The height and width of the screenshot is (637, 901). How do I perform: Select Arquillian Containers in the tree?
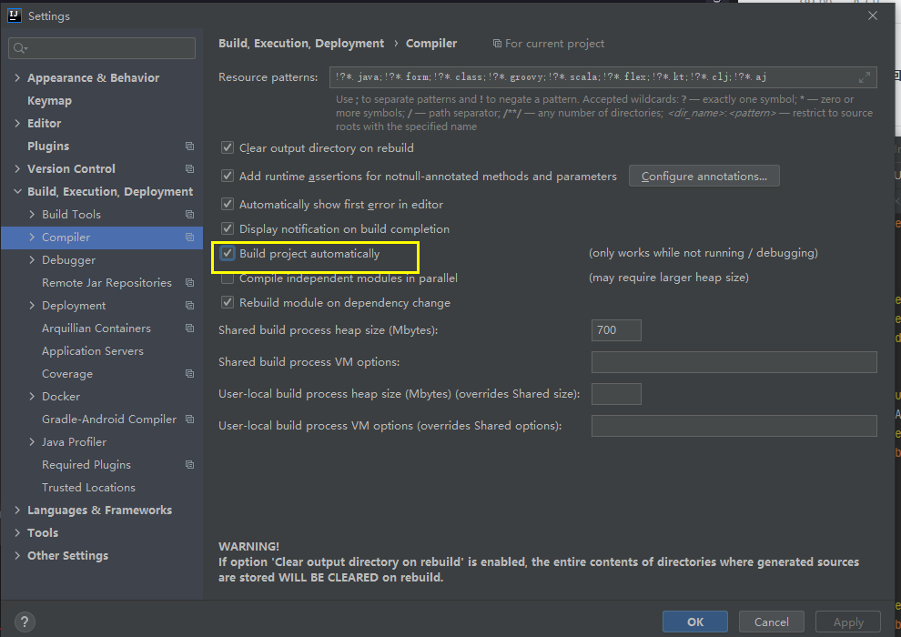96,328
